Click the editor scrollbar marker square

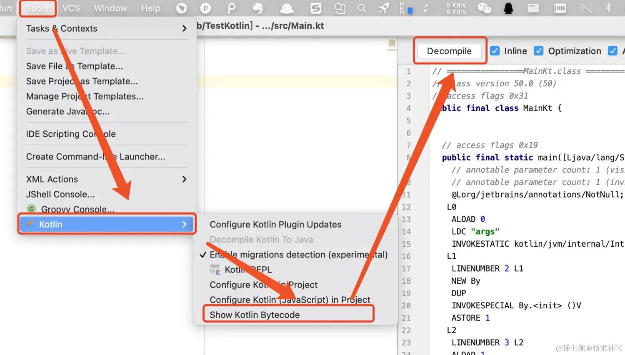coord(392,43)
